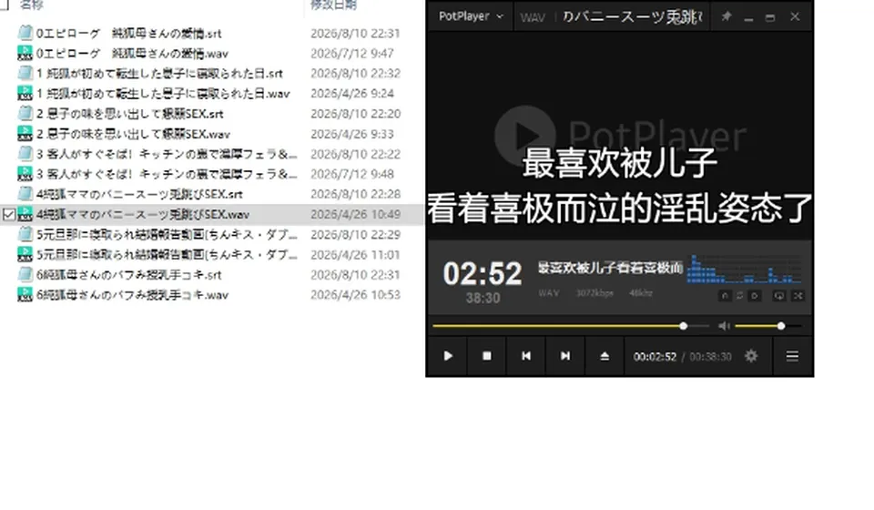Screen dimensions: 874x510
Task: Click the document icon of the file 4 .srt
Action: 25,193
